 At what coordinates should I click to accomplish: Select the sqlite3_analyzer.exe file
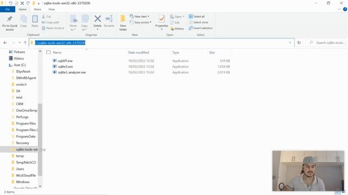[72, 72]
